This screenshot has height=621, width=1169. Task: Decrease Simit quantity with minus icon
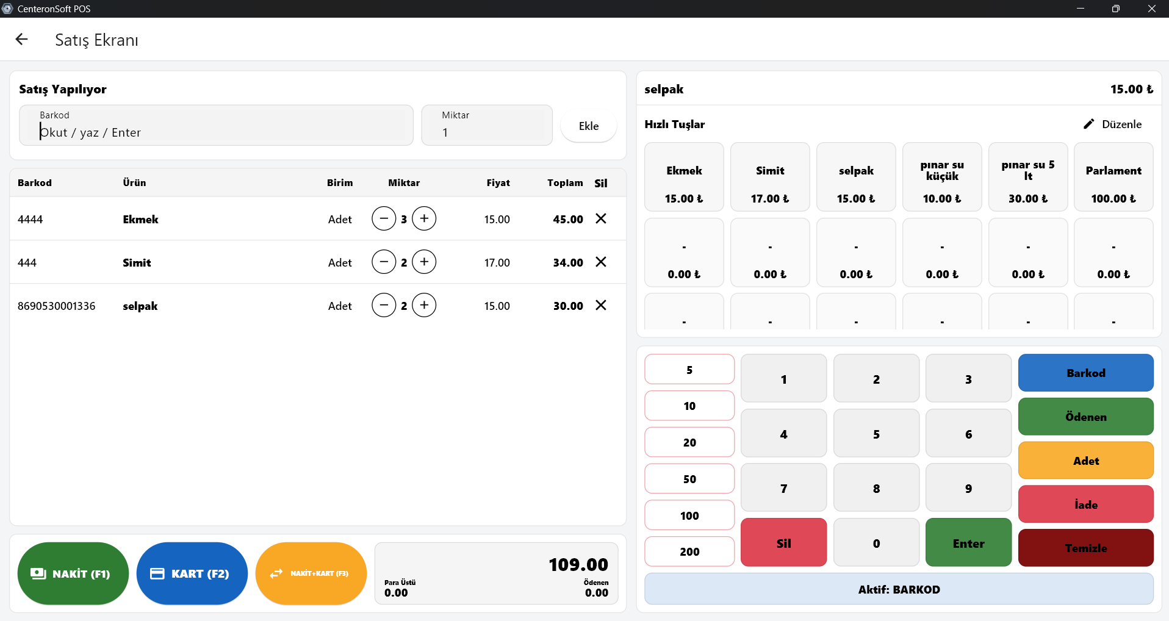[x=384, y=262]
